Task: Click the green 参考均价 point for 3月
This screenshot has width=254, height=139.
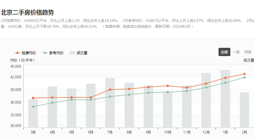Action: (x=33, y=107)
